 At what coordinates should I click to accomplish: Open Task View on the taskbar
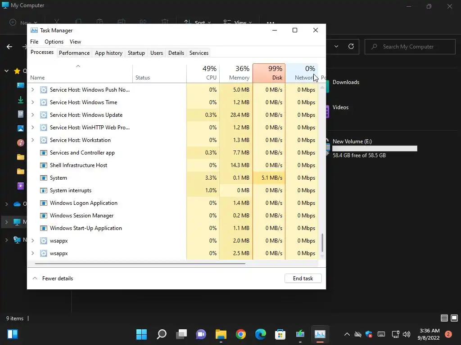point(181,334)
